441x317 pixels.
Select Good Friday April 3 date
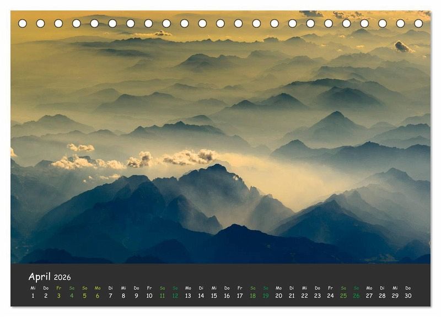click(58, 296)
